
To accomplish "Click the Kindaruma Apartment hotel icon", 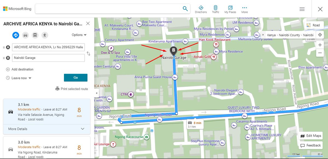I will (186, 41).
